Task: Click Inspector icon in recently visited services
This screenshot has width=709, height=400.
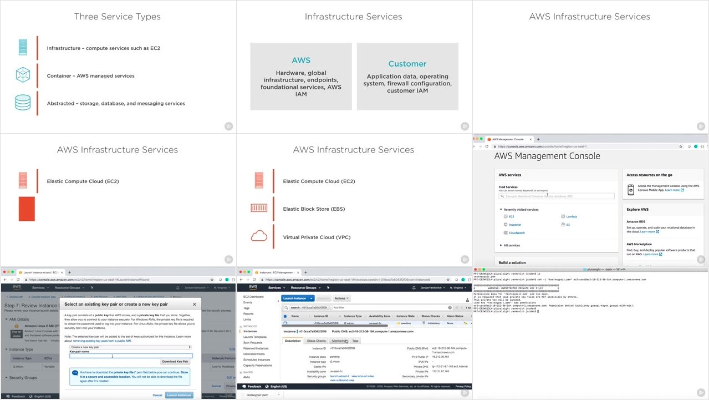Action: pyautogui.click(x=506, y=225)
